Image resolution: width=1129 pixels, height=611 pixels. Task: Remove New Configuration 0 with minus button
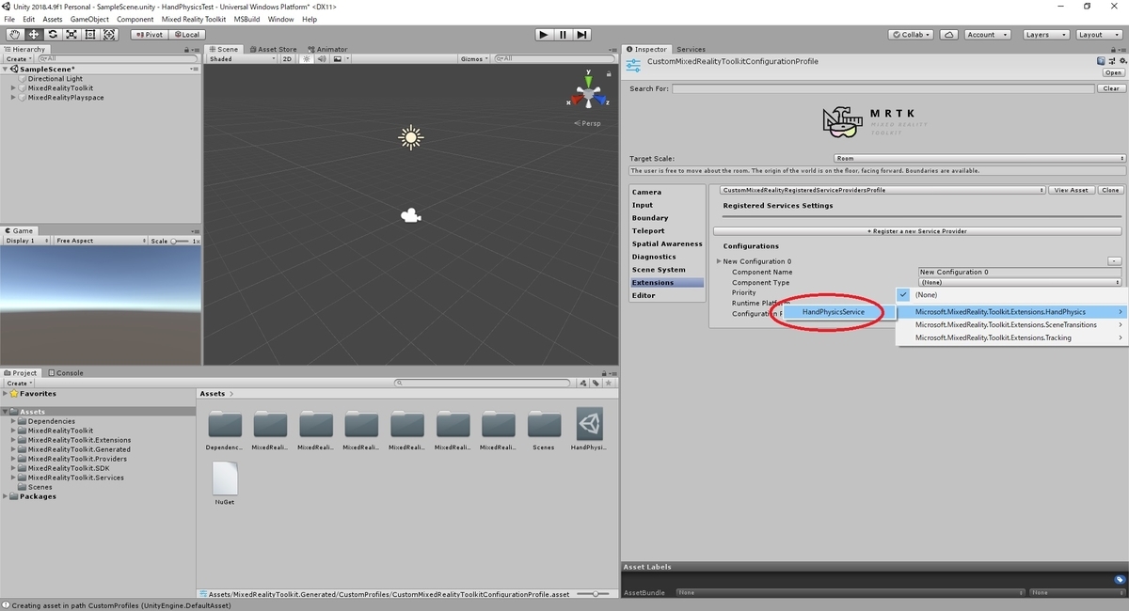click(1115, 260)
